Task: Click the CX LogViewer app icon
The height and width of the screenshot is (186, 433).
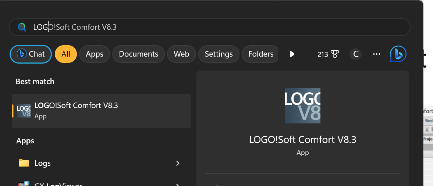Action: (24, 184)
